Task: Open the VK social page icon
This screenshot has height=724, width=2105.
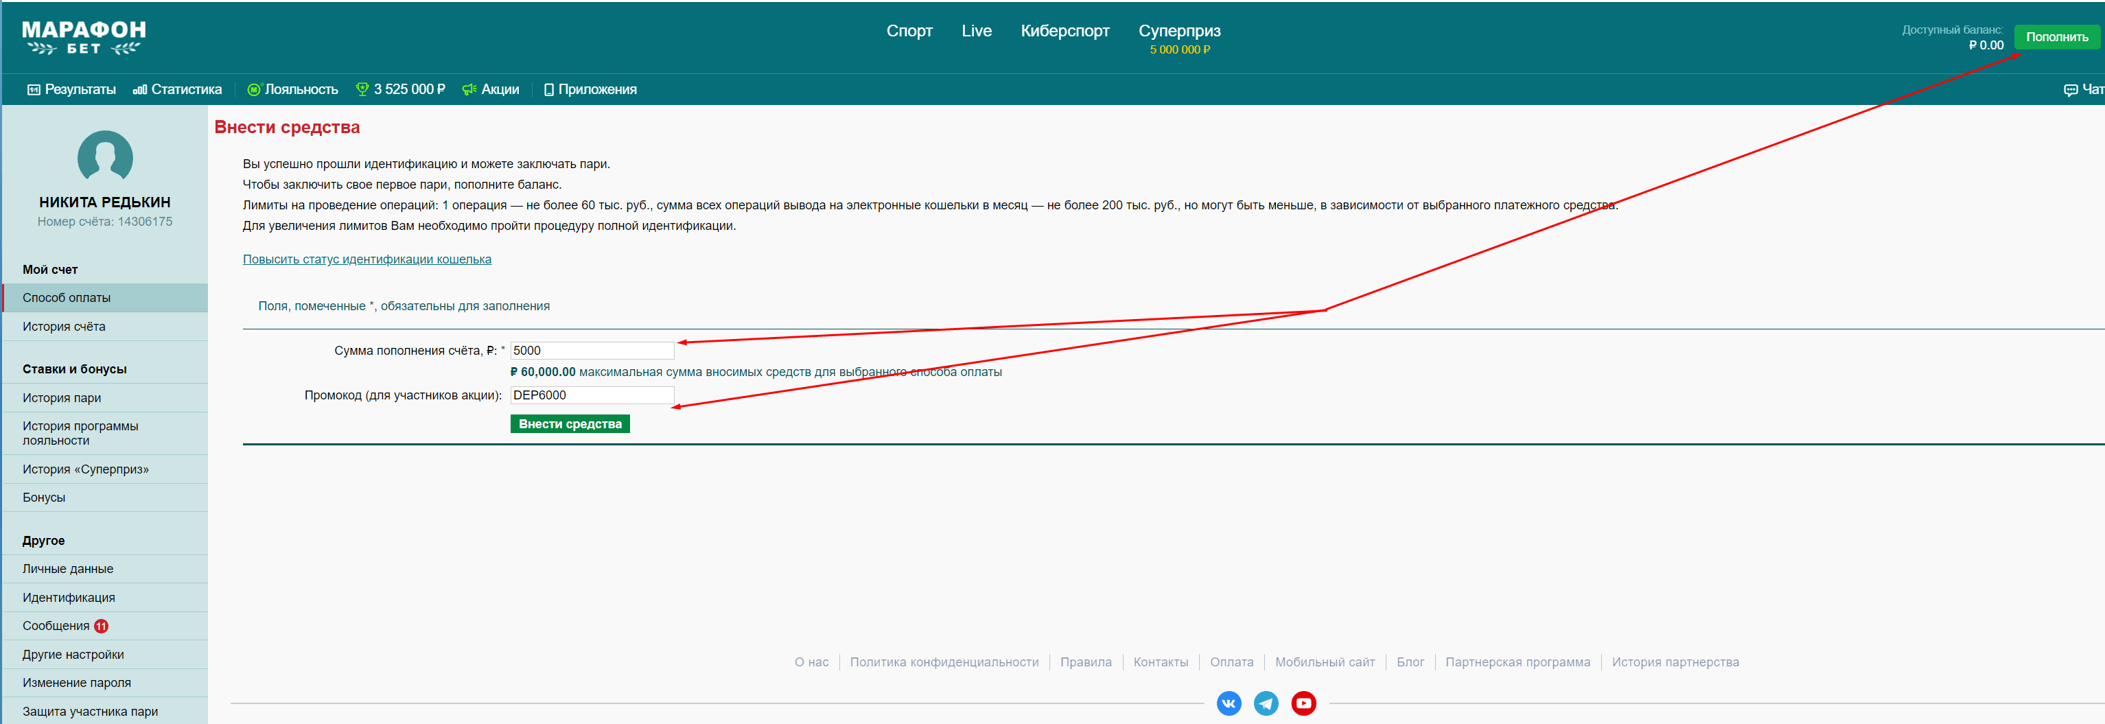Action: (1228, 703)
